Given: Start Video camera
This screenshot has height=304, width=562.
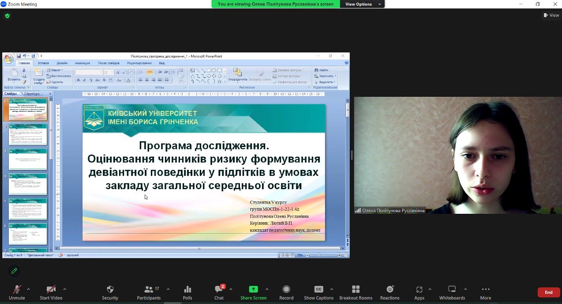Looking at the screenshot, I should click(51, 292).
